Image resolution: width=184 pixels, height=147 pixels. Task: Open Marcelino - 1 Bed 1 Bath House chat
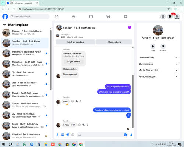[25, 64]
